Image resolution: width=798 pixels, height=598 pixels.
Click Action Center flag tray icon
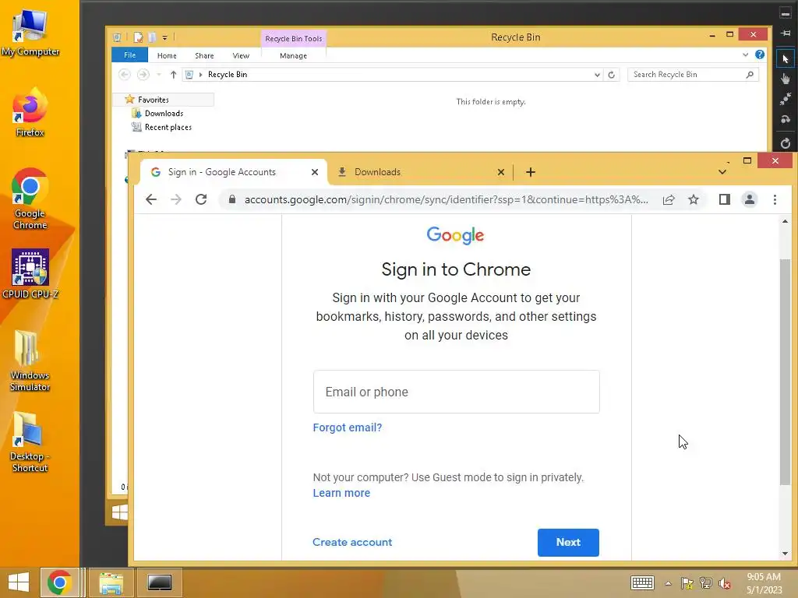(687, 583)
